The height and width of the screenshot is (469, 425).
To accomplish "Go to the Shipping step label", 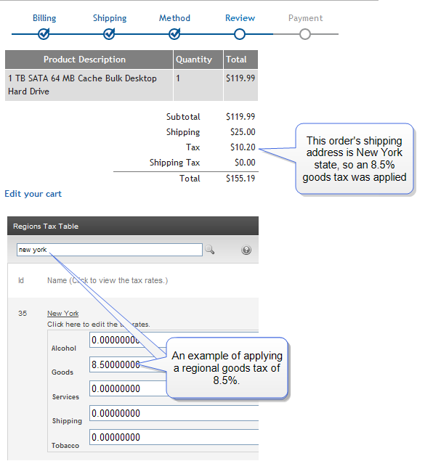I will click(110, 18).
